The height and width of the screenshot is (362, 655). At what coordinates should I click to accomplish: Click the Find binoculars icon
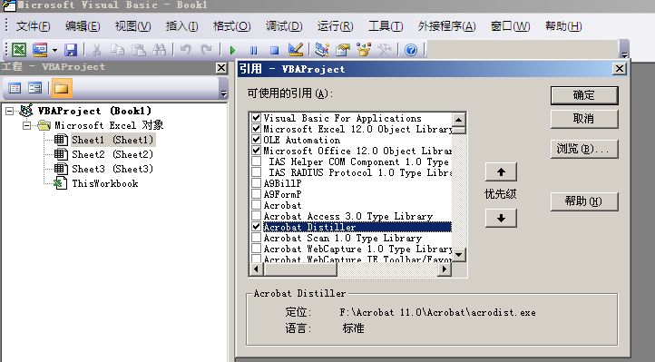[x=159, y=50]
